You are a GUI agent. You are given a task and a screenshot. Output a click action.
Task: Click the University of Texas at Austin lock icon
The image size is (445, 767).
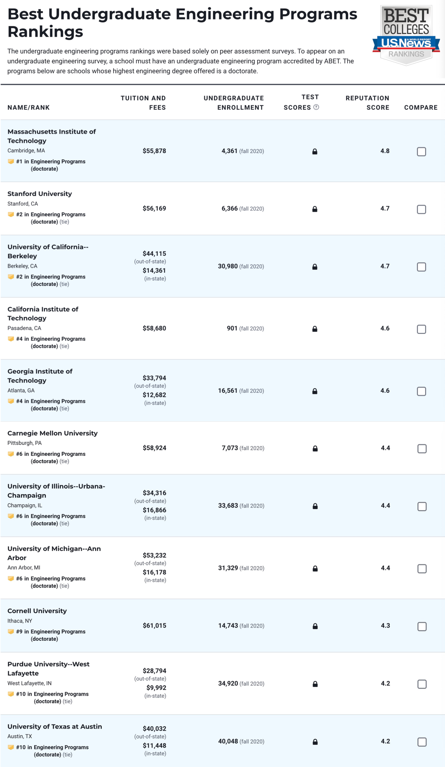click(x=315, y=741)
